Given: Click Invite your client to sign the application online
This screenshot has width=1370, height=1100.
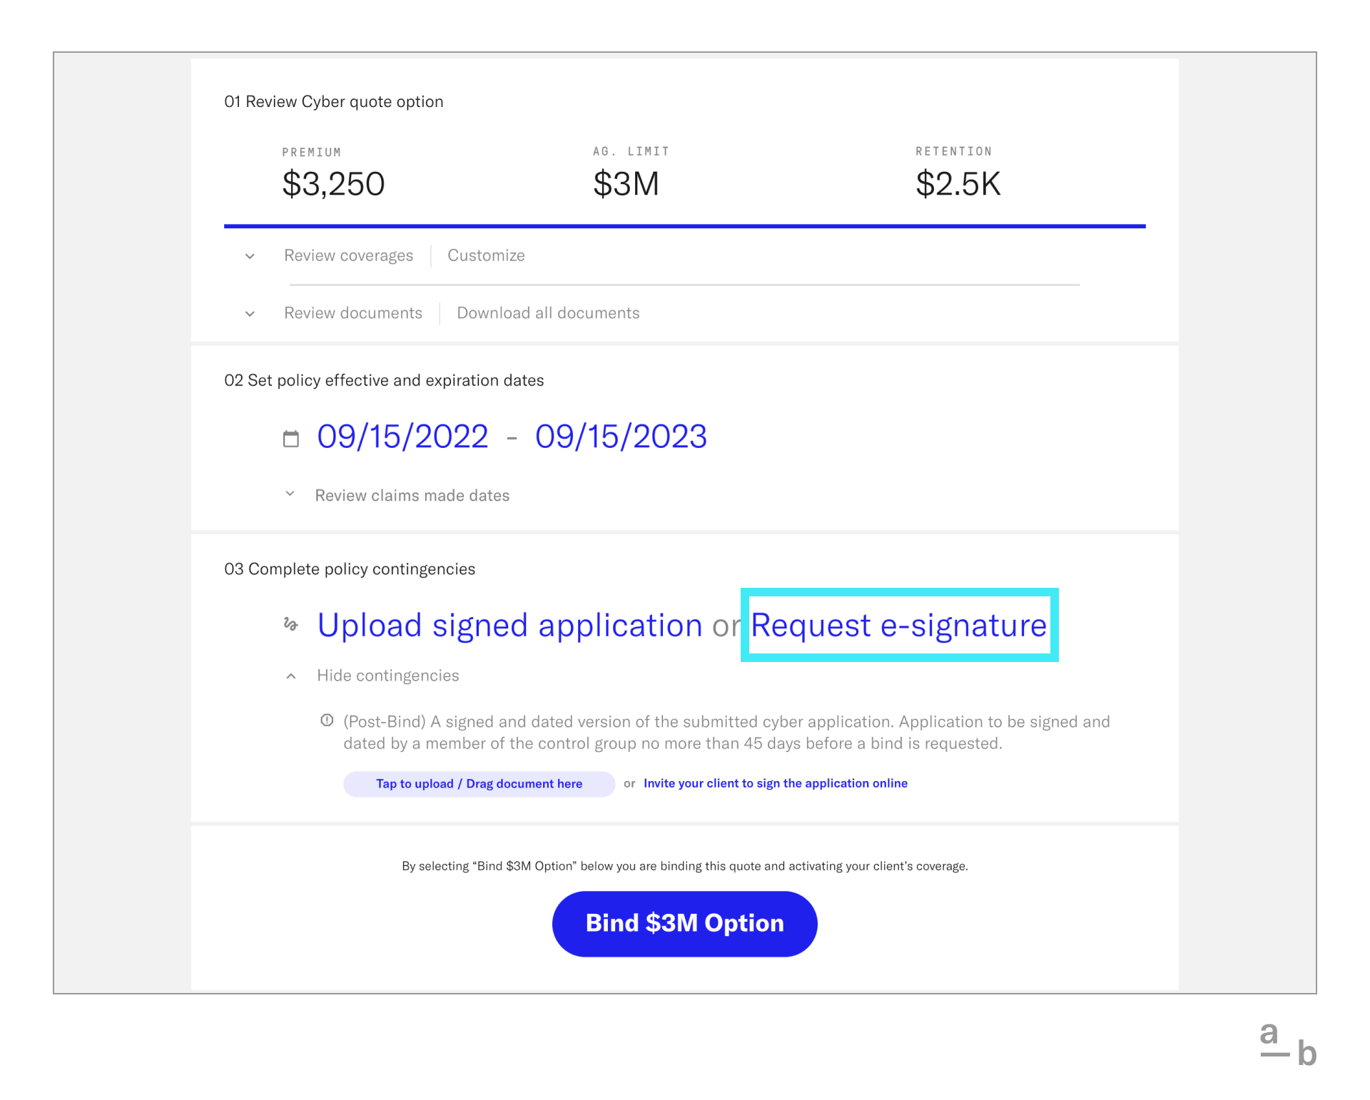Looking at the screenshot, I should click(776, 783).
